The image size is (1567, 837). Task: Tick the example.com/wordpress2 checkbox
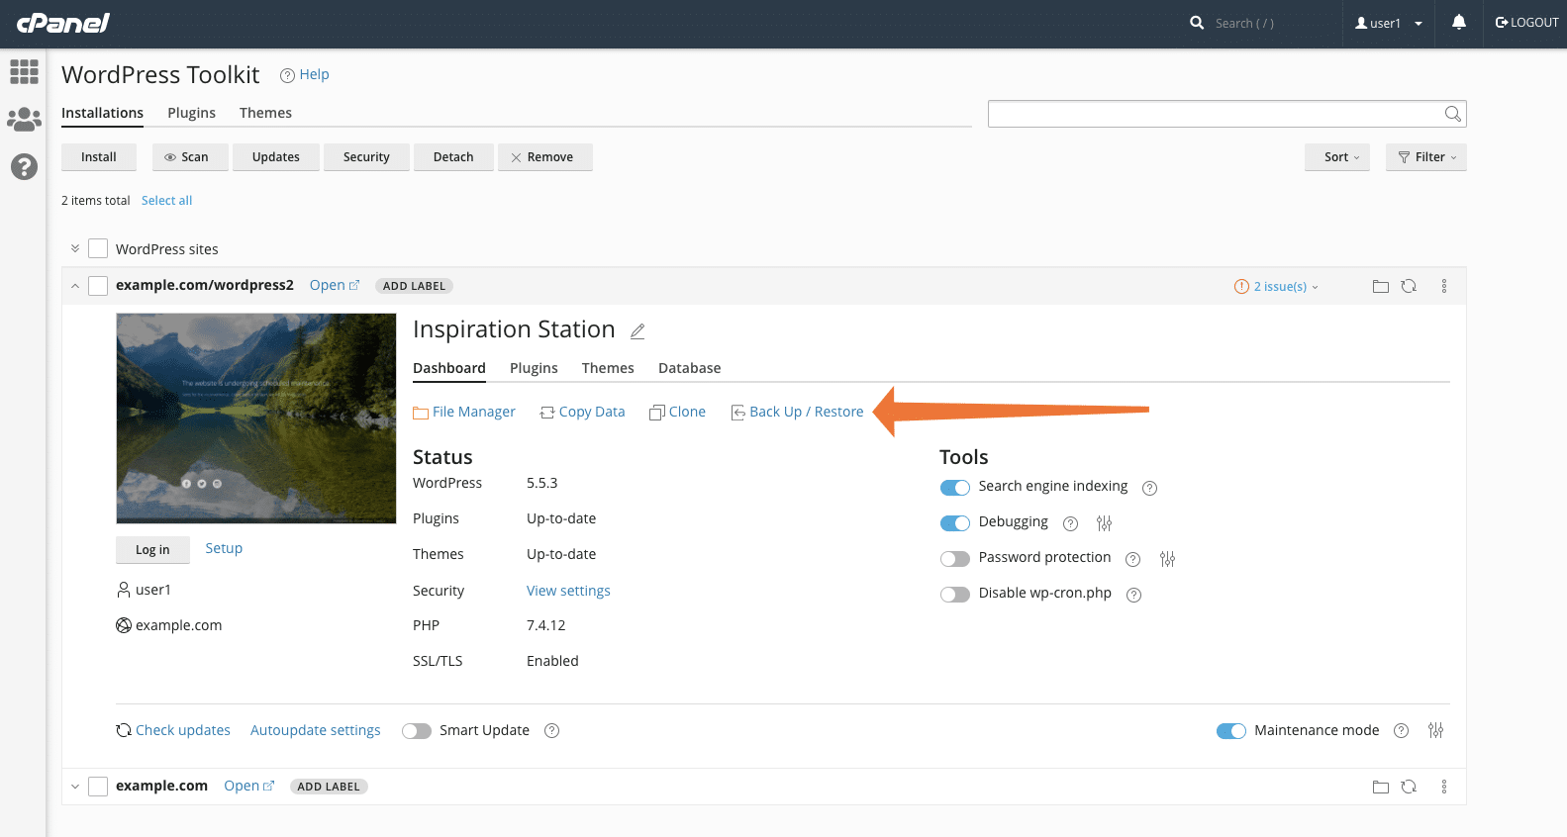(x=98, y=286)
